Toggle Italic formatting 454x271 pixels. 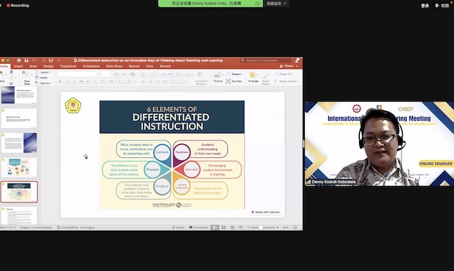pyautogui.click(x=67, y=81)
